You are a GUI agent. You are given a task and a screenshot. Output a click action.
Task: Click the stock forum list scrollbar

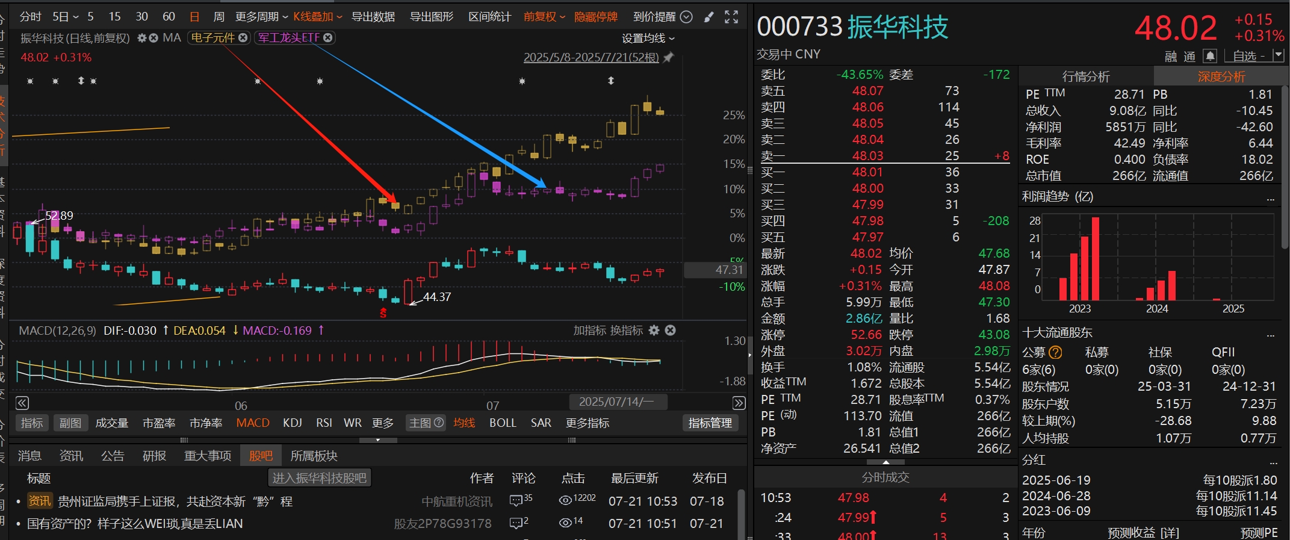742,515
